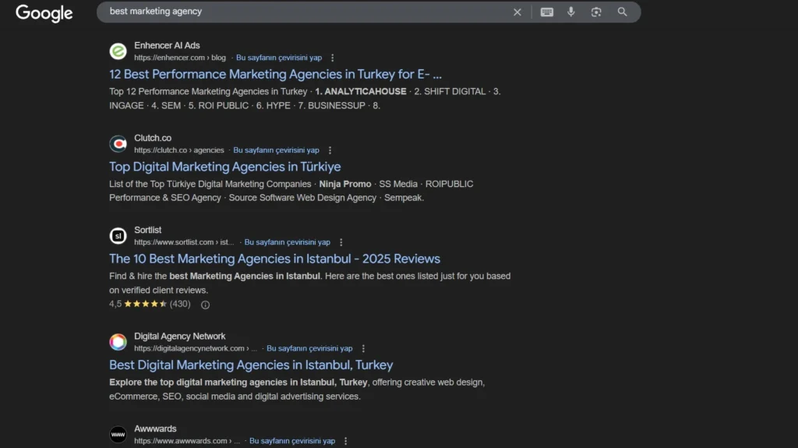The height and width of the screenshot is (448, 798).
Task: Open the three-dot menu for the Clutch.co result
Action: click(x=330, y=150)
